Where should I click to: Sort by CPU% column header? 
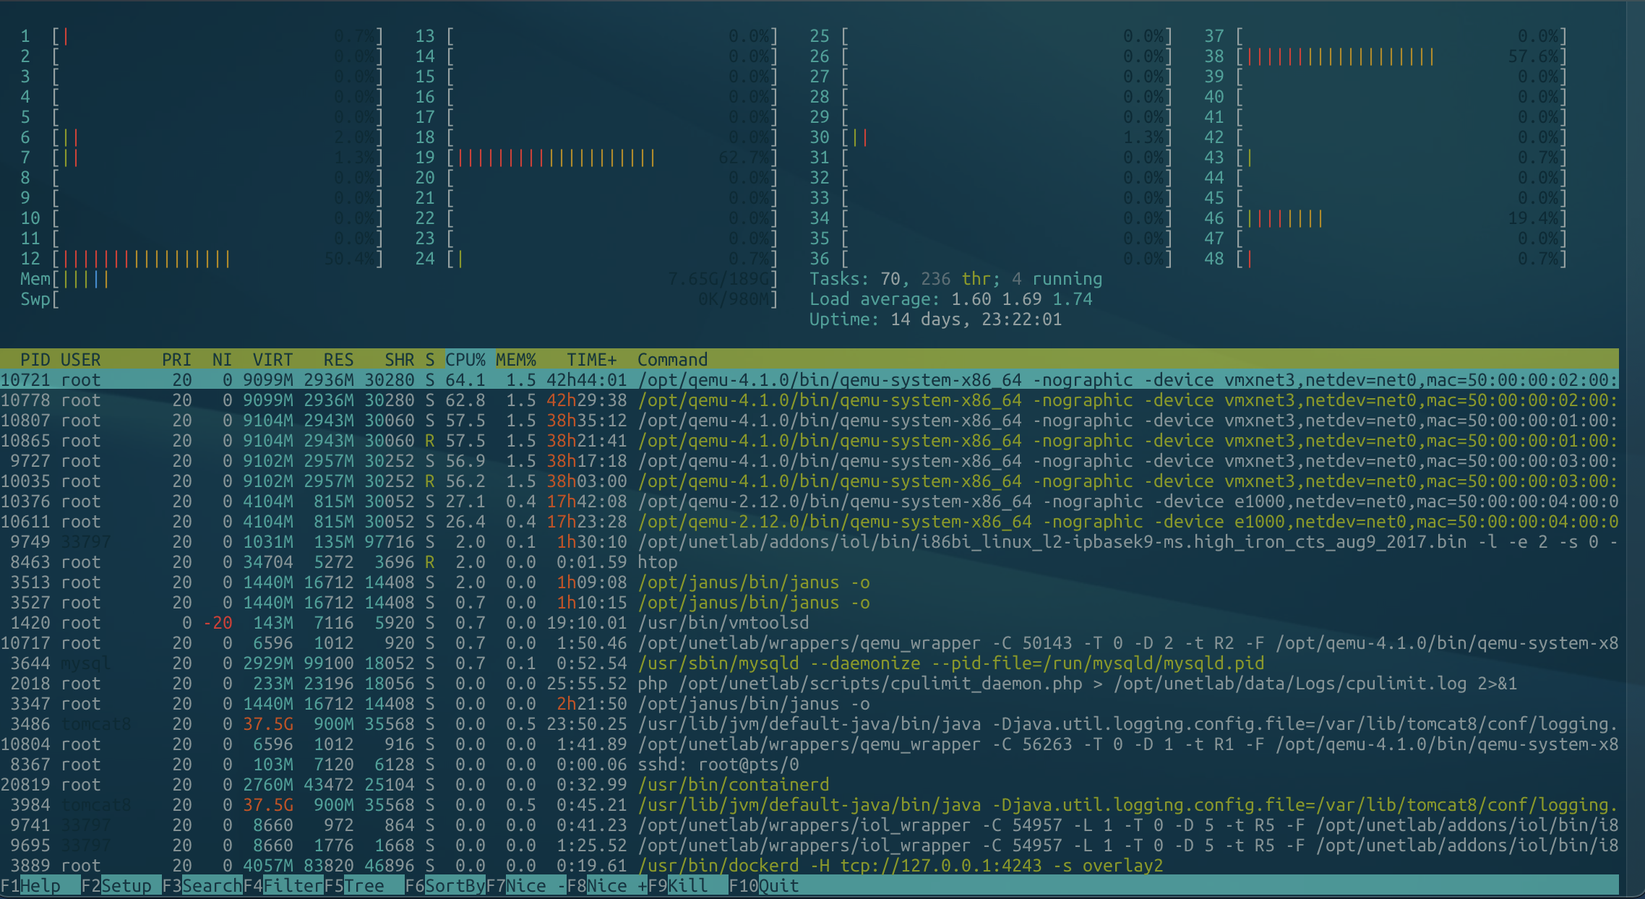coord(465,360)
